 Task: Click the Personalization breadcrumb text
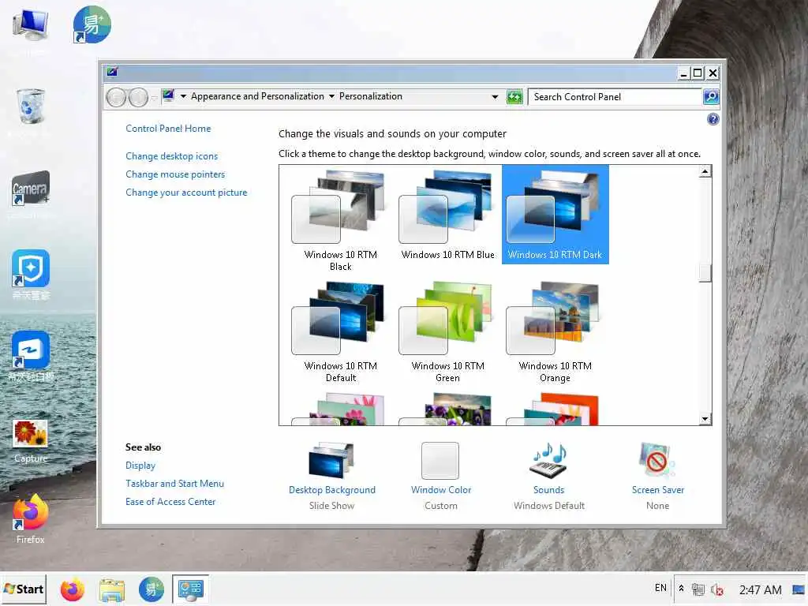[370, 96]
